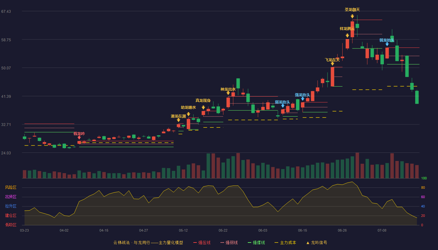
Task: Click the 32.71 price axis label
Action: [6, 125]
